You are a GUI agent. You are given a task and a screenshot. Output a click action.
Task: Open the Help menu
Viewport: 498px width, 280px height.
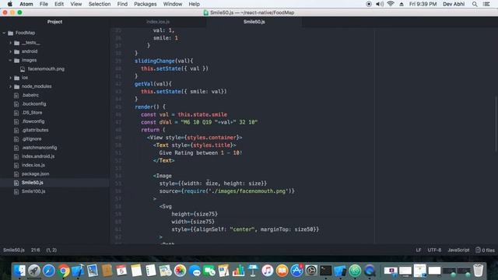[x=194, y=4]
